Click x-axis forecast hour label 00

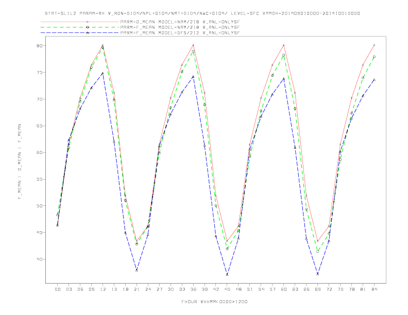point(58,289)
